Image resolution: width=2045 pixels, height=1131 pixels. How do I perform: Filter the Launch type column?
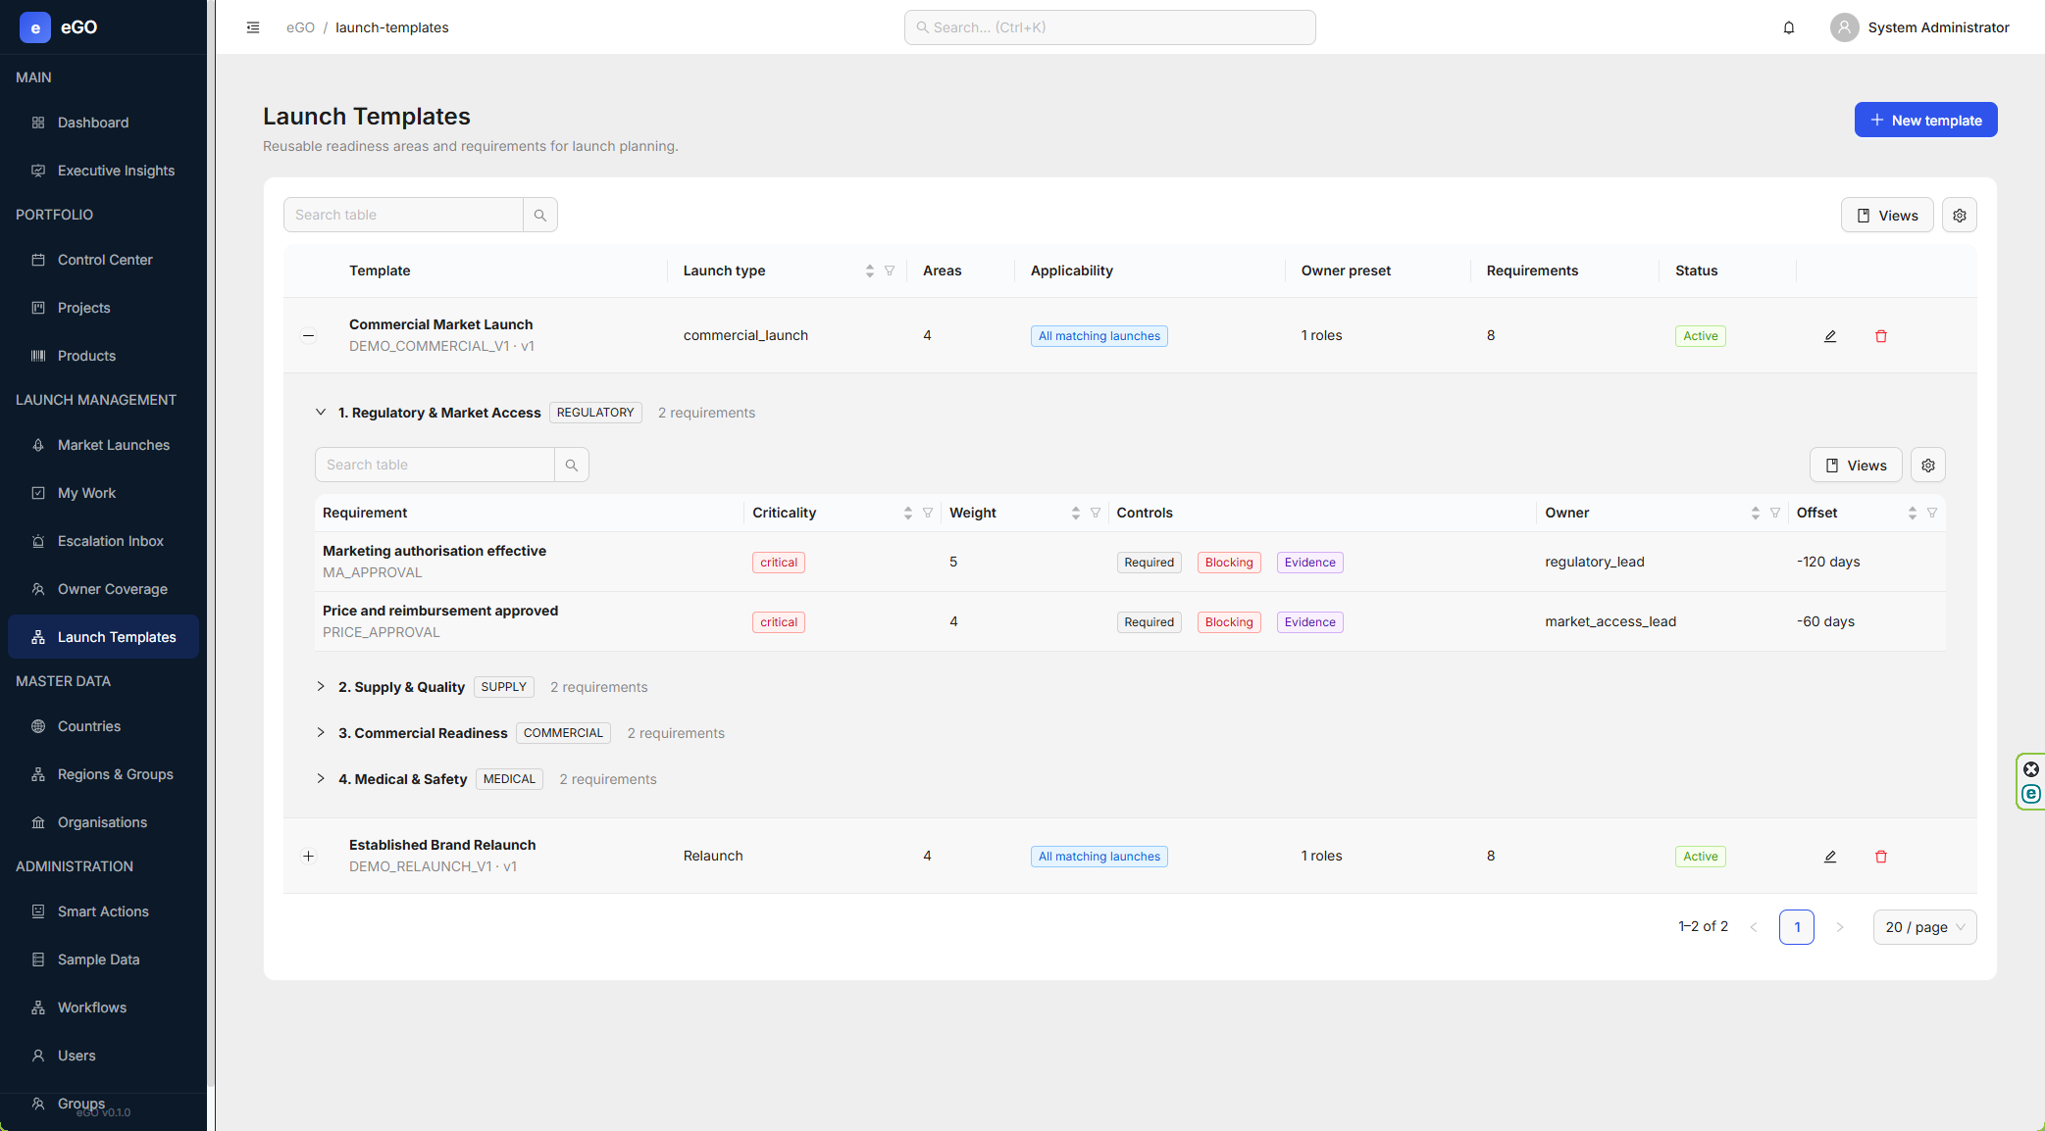pos(890,270)
